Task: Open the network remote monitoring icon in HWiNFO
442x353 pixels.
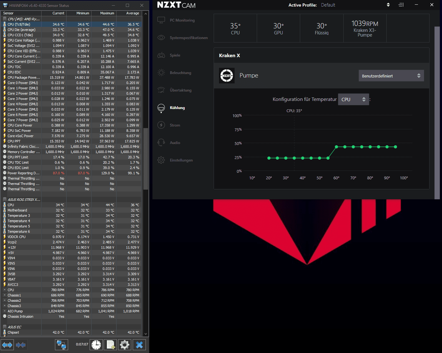Action: pyautogui.click(x=61, y=345)
